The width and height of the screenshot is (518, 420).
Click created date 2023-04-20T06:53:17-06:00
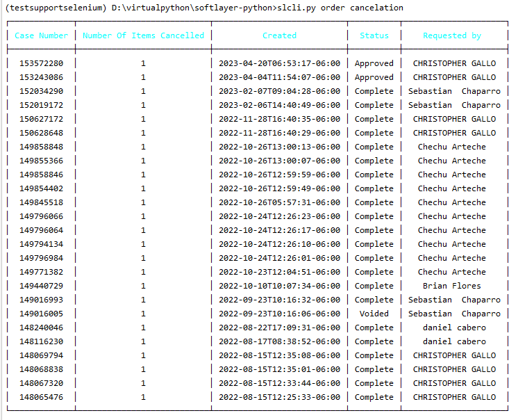tap(279, 63)
